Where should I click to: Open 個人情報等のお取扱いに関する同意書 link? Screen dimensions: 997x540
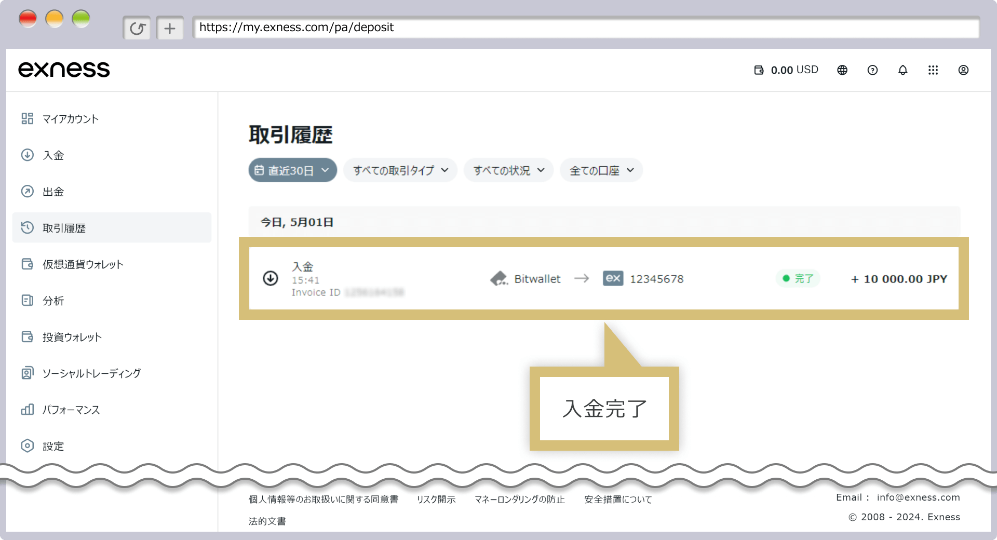tap(323, 500)
